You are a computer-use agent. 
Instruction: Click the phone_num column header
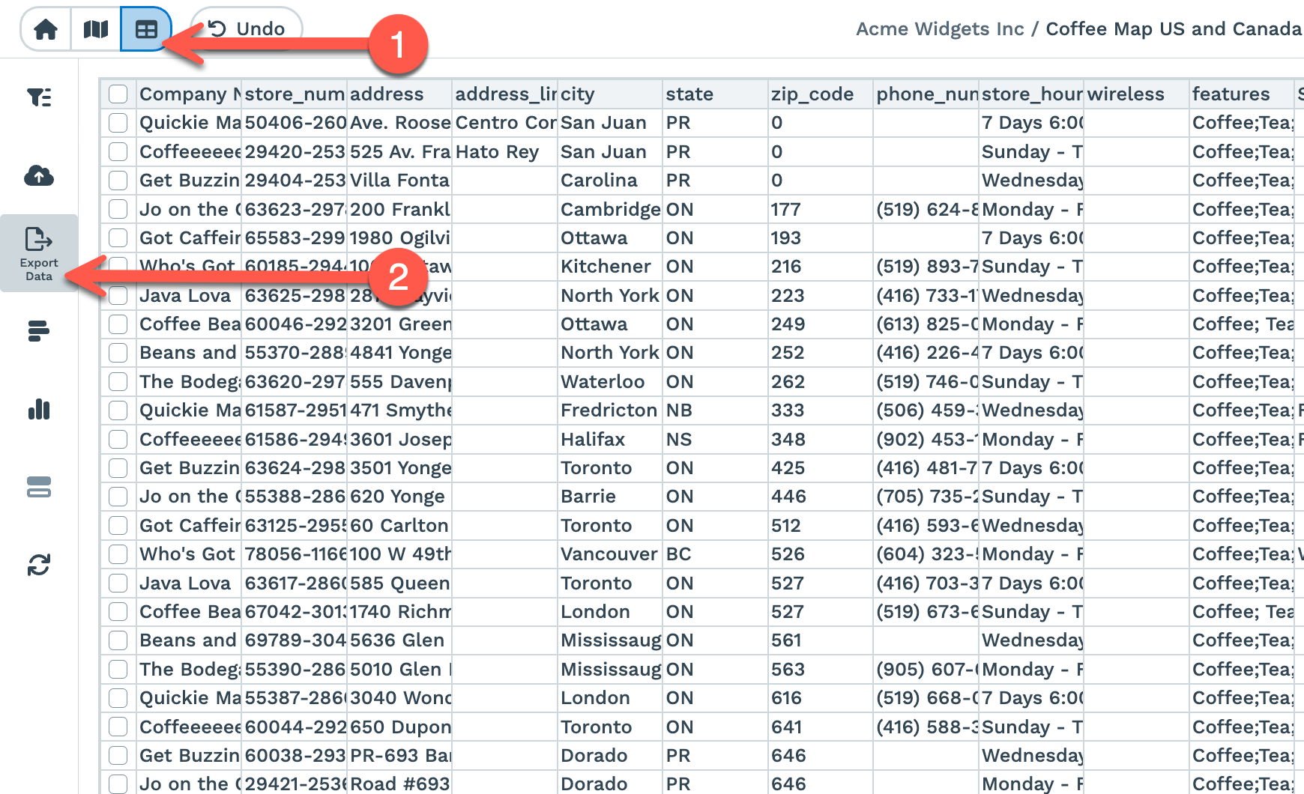click(926, 94)
